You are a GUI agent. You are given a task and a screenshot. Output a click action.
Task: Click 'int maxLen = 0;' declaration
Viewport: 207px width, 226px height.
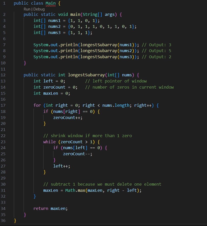[x=52, y=93]
